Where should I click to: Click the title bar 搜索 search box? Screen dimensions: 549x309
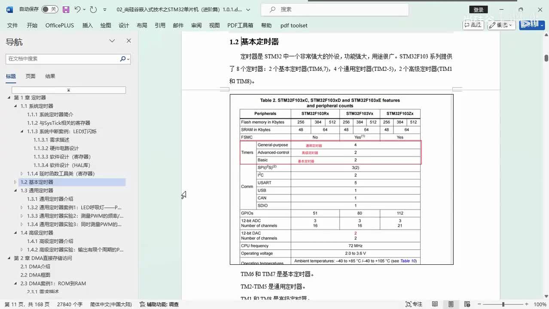coord(334,9)
